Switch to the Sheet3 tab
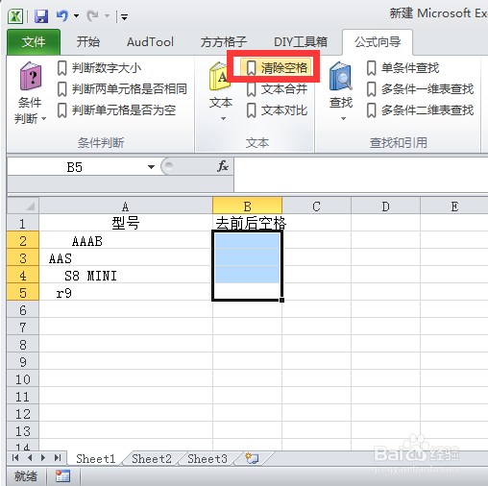The width and height of the screenshot is (488, 486). (x=207, y=458)
